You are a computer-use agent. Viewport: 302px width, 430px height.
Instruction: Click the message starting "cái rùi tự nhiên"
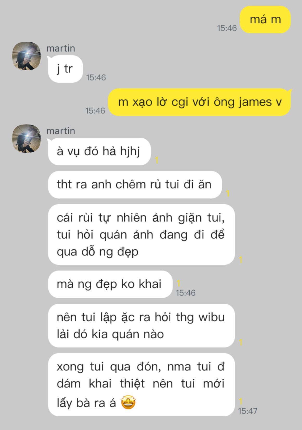141,235
